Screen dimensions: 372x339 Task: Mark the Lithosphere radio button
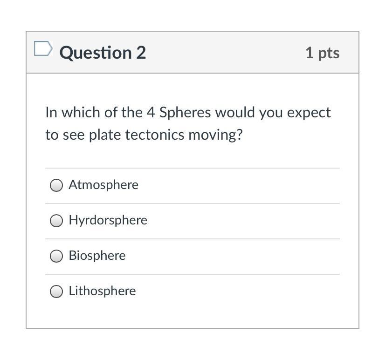56,292
